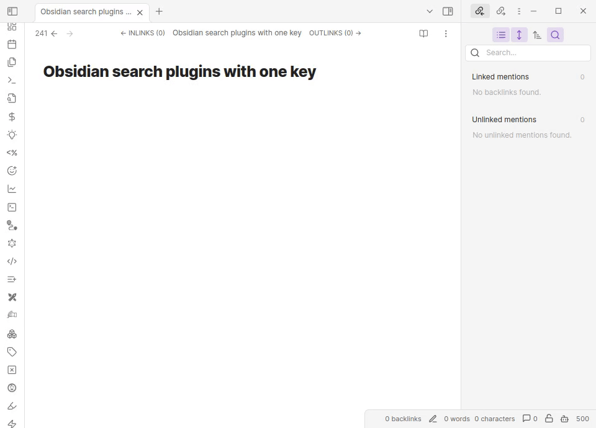
Task: Click the lightning bolt ribbon icon
Action: tap(12, 424)
